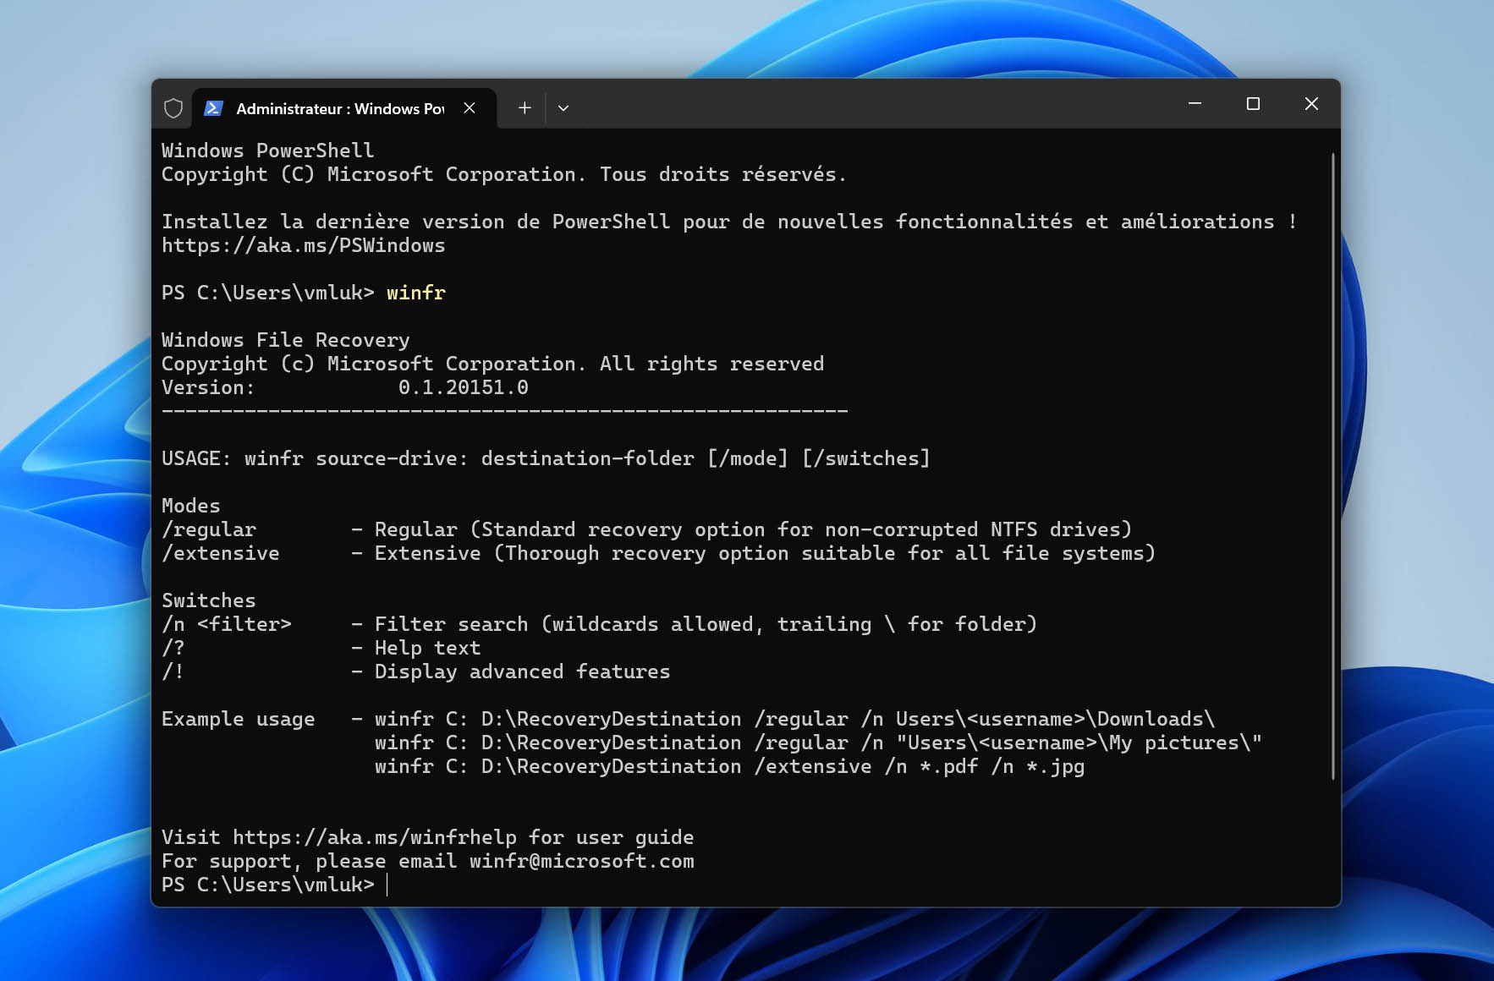This screenshot has height=981, width=1494.
Task: Click the admin shield icon in title bar
Action: coord(173,108)
